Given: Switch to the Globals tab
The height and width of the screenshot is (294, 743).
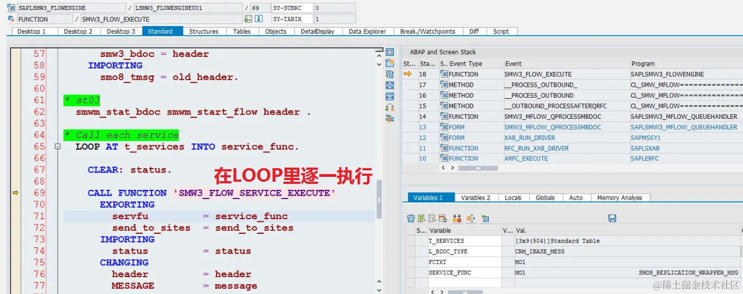Looking at the screenshot, I should point(545,198).
